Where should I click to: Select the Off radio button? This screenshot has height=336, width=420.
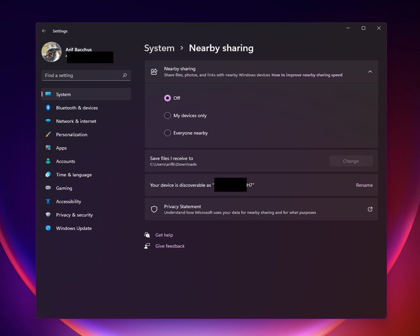click(167, 98)
